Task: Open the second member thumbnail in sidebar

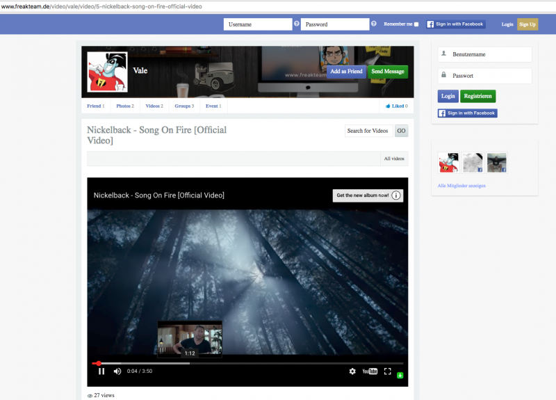Action: point(473,163)
